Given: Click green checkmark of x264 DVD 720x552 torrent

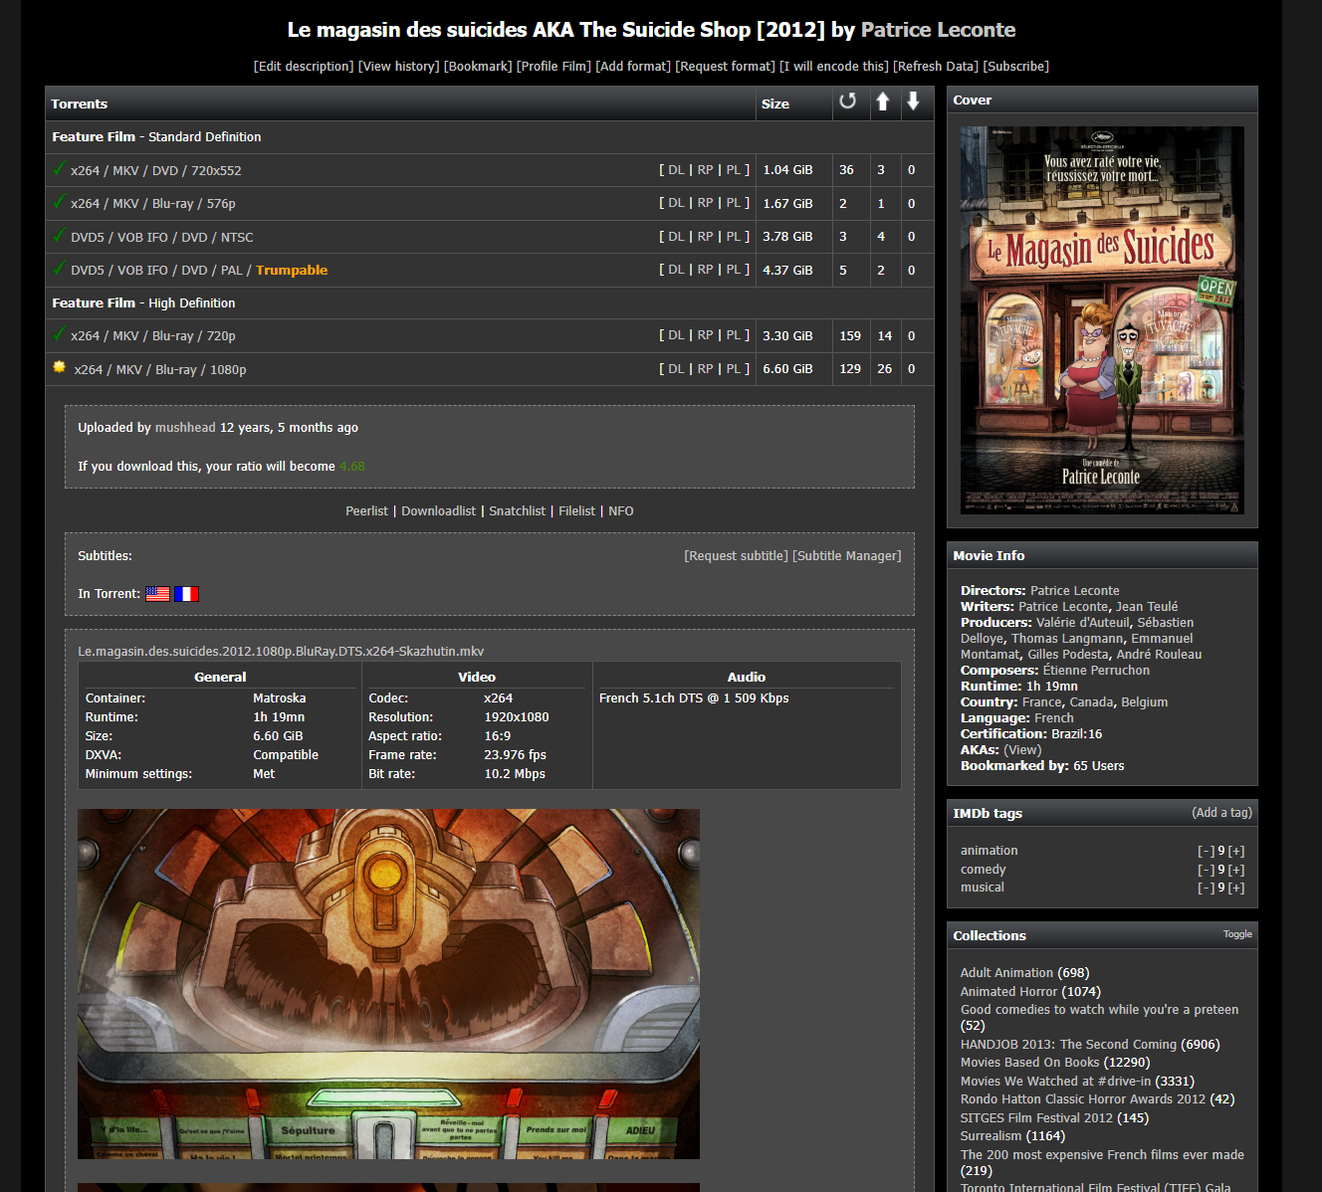Looking at the screenshot, I should click(60, 169).
